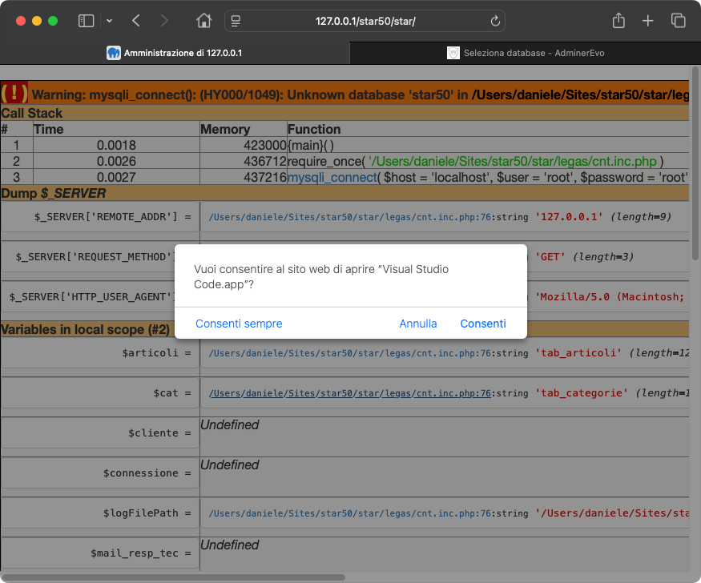Click Consenti to allow opening VS Code
The image size is (701, 583).
483,324
